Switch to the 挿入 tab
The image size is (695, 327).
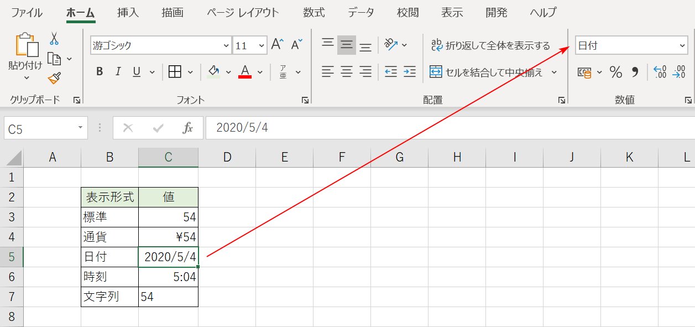(x=128, y=12)
